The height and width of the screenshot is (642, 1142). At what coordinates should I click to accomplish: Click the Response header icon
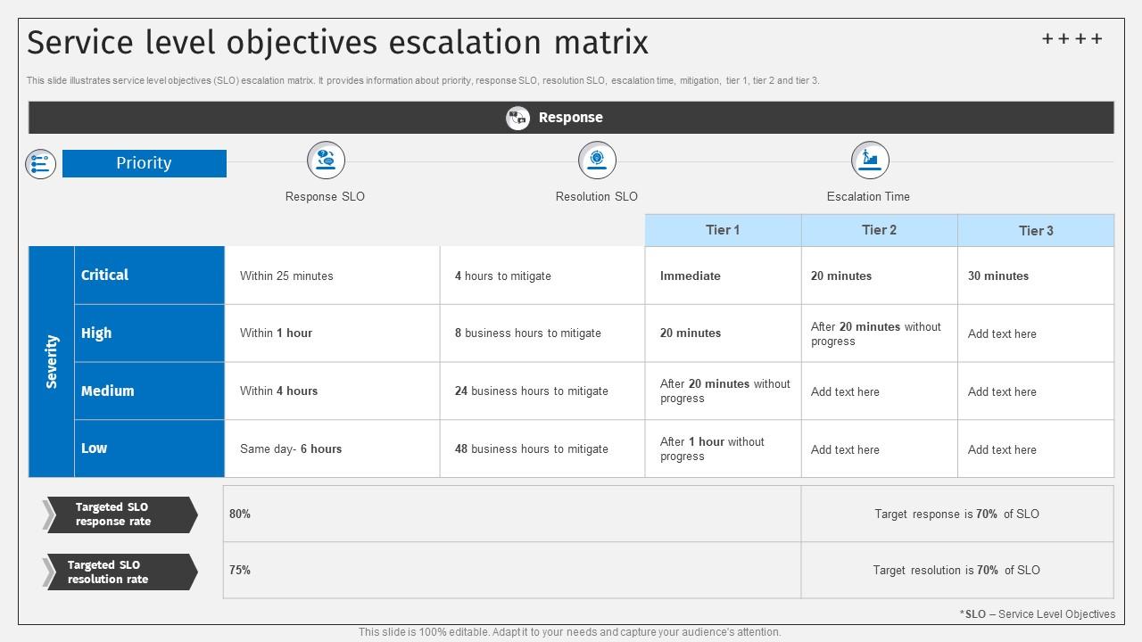(517, 117)
